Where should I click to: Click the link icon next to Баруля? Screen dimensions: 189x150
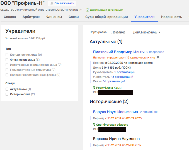click(141, 112)
